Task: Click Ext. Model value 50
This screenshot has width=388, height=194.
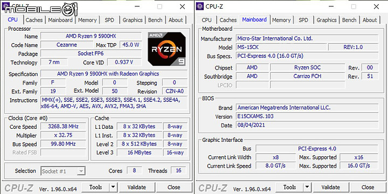Action: click(115, 91)
